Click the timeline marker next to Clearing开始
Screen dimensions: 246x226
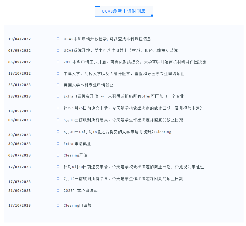pos(58,155)
